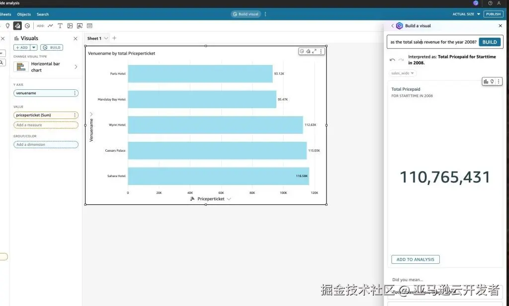
Task: Click the BUILD button in Visuals panel
Action: click(x=52, y=47)
